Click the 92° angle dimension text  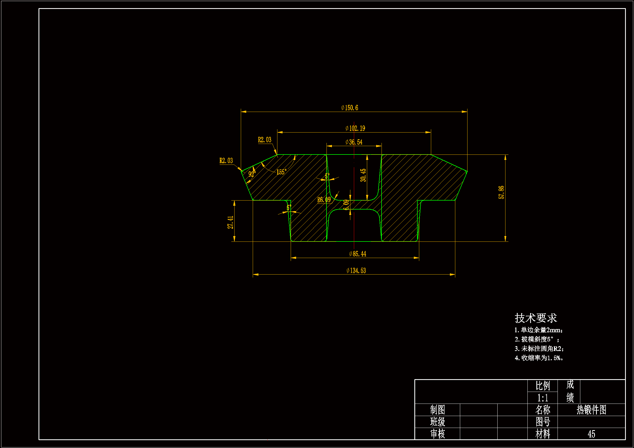point(252,174)
